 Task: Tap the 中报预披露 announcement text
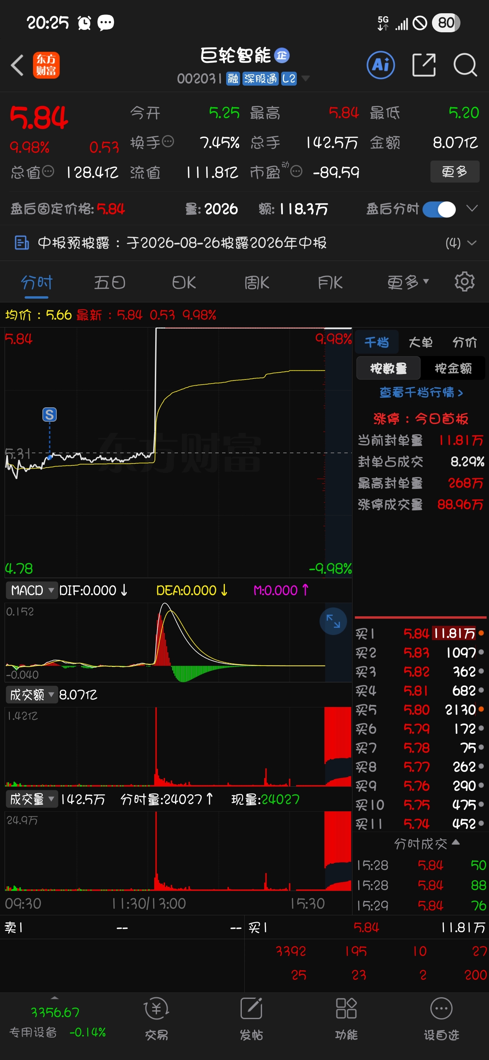click(x=182, y=243)
